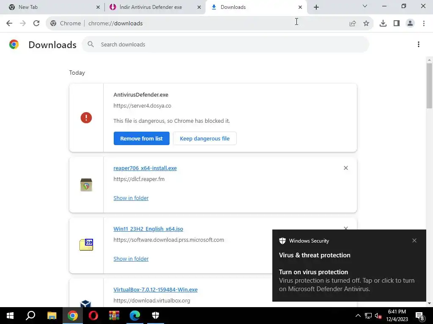This screenshot has width=433, height=324.
Task: Close the New Tab tab
Action: (x=98, y=7)
